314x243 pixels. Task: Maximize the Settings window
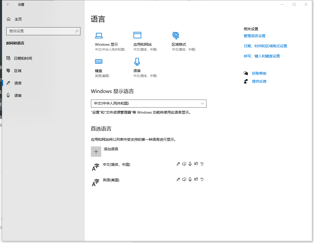click(x=294, y=4)
